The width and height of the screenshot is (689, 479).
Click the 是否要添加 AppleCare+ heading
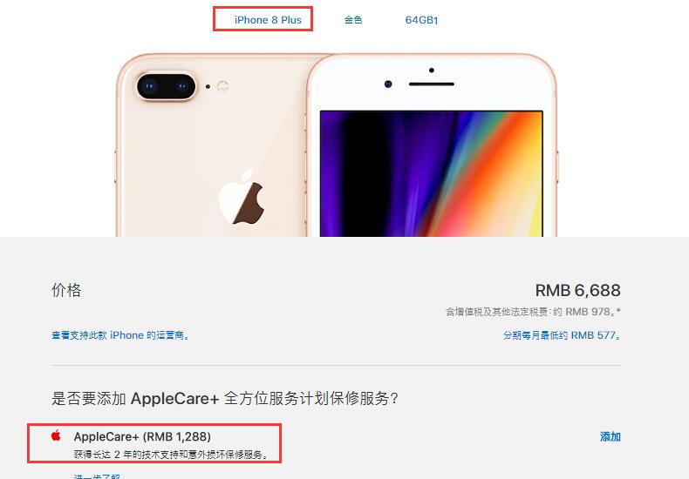coord(225,398)
